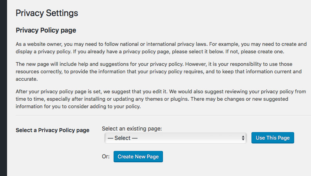Click the Privacy Settings page title

pyautogui.click(x=47, y=13)
